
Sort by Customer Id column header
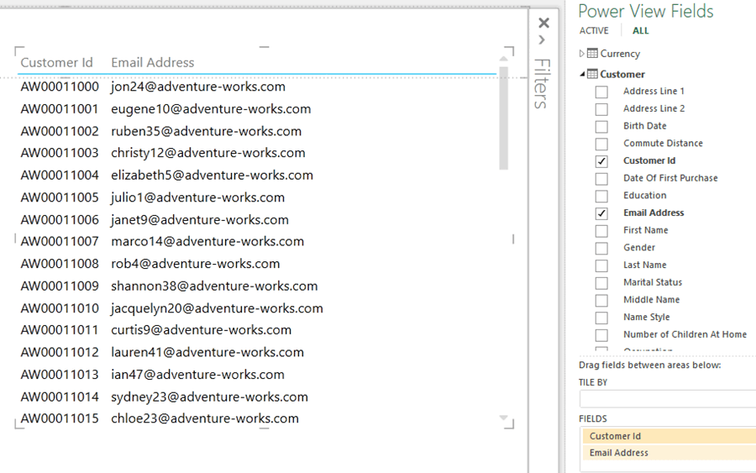[x=56, y=63]
